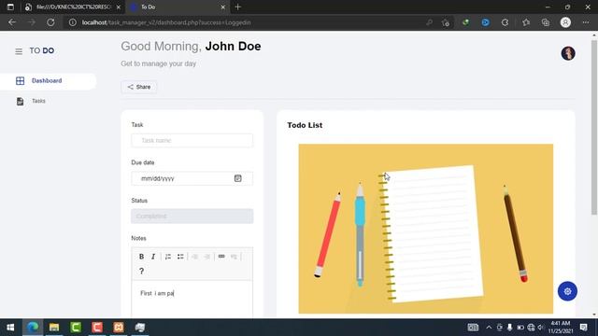Insert numbered list in Notes
Image resolution: width=598 pixels, height=336 pixels.
(168, 257)
